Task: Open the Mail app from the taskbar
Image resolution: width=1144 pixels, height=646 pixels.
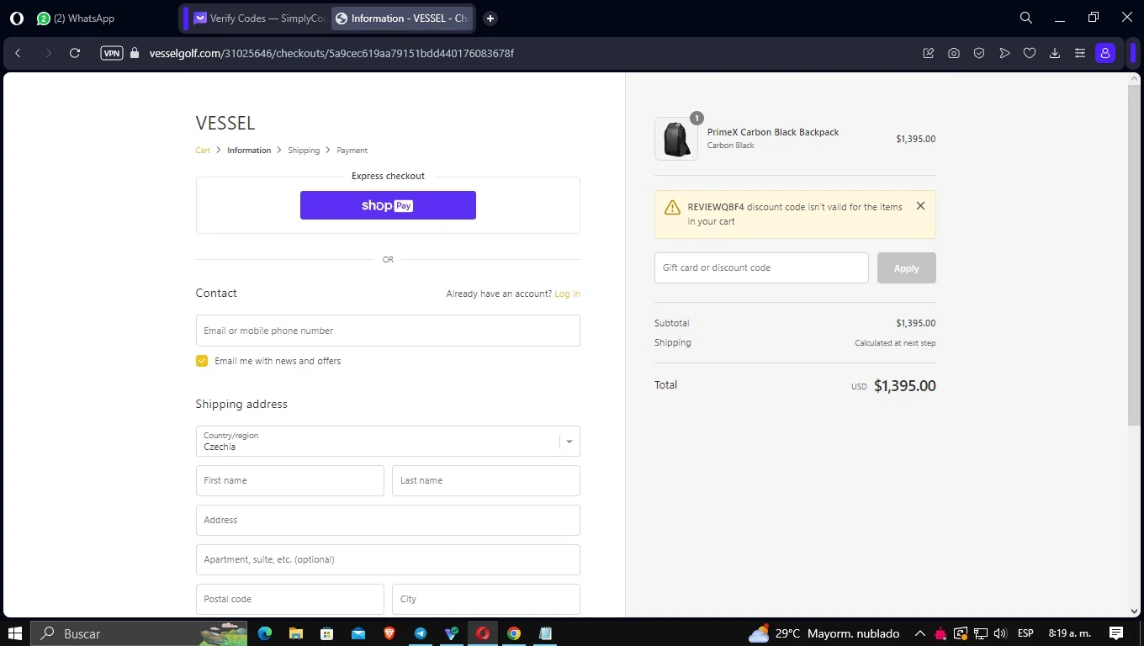Action: point(358,633)
